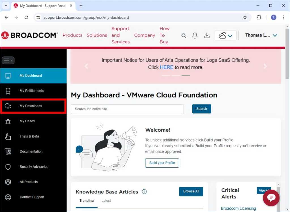Collapse the sidebar with the hamburger toggle
The image size is (290, 212).
8,60
